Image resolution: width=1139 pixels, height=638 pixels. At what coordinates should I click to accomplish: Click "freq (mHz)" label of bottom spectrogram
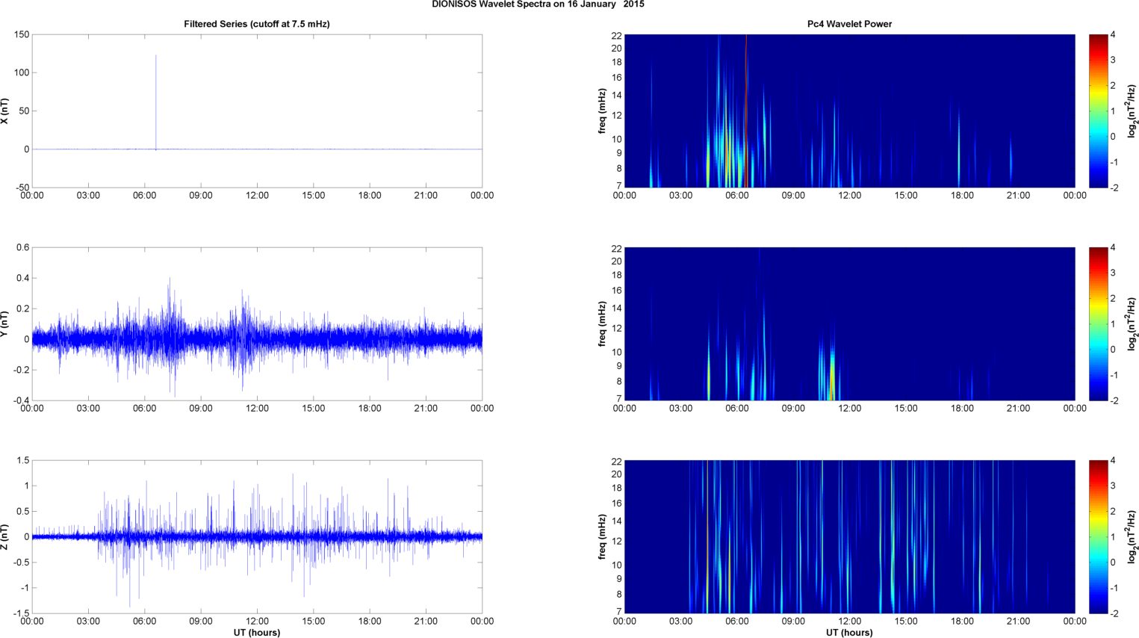pyautogui.click(x=602, y=536)
